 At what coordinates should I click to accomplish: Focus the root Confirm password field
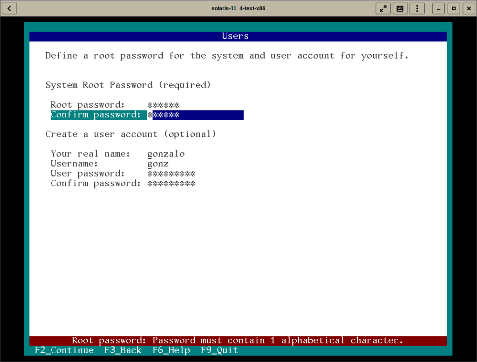tap(195, 115)
